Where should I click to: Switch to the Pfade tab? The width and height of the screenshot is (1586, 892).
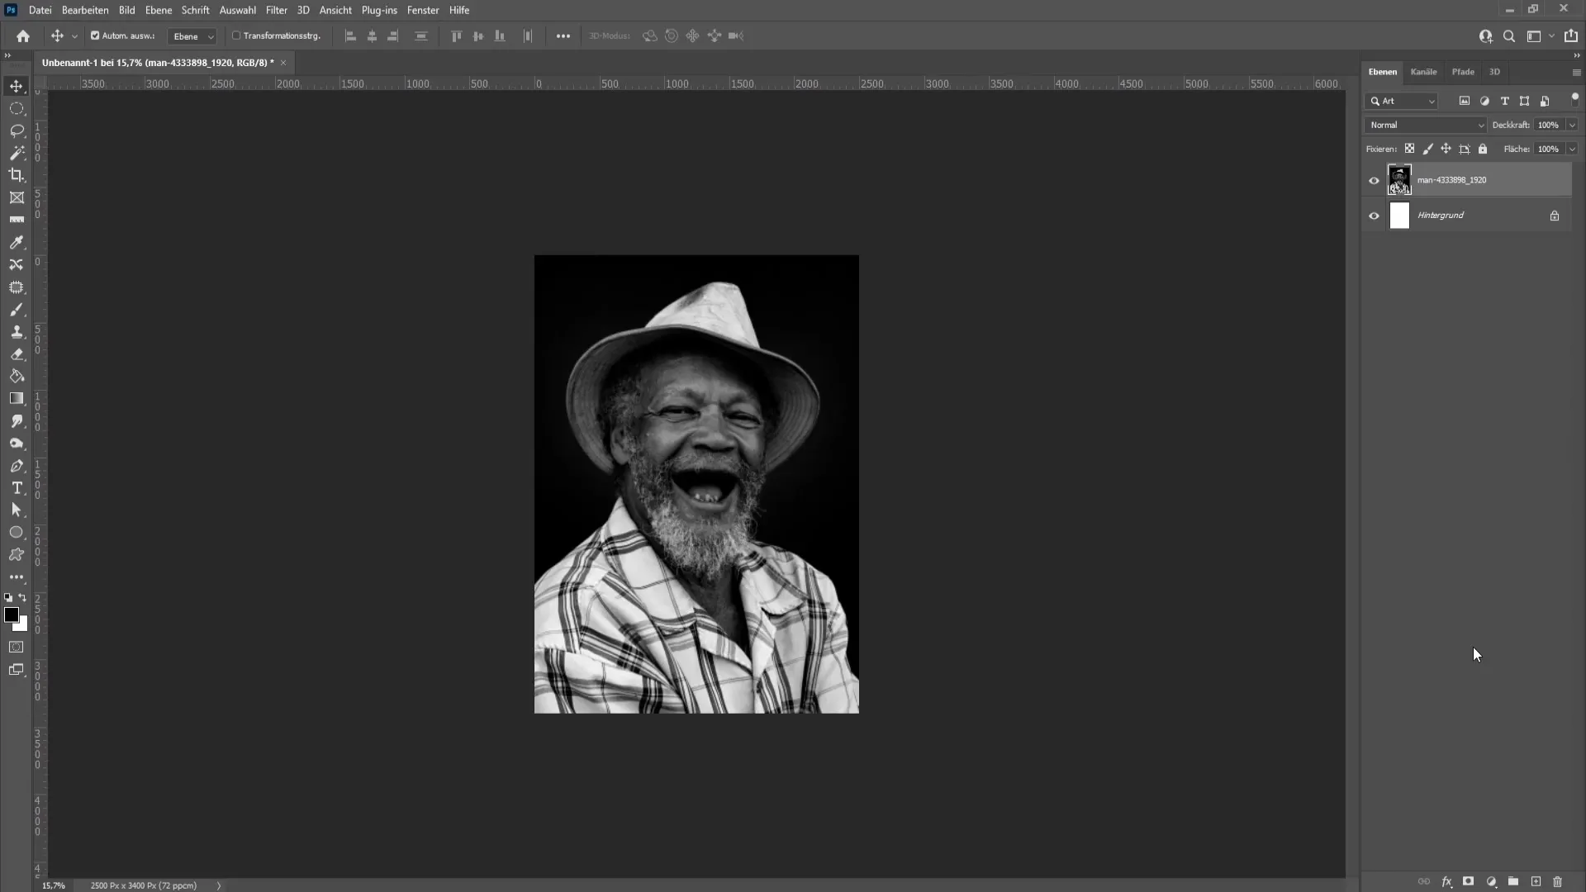point(1463,71)
